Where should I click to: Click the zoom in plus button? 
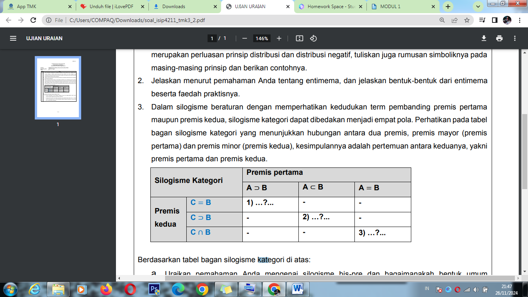coord(279,38)
